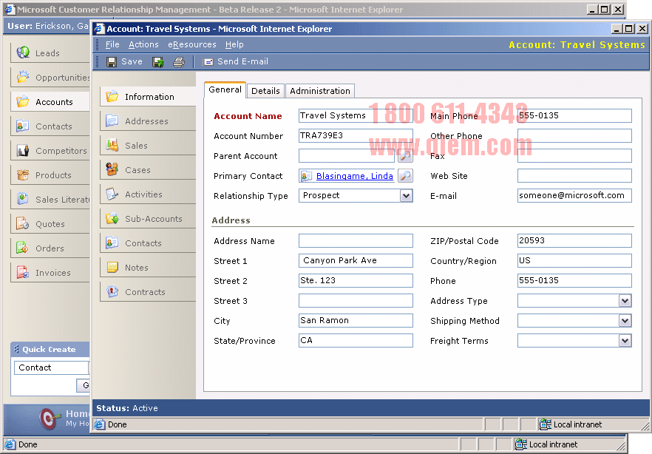The width and height of the screenshot is (652, 454).
Task: Click the Contracts icon
Action: coord(112,291)
